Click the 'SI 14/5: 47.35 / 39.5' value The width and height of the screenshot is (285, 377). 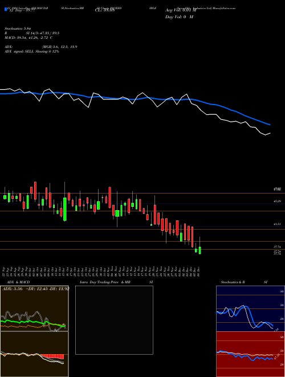pyautogui.click(x=43, y=33)
